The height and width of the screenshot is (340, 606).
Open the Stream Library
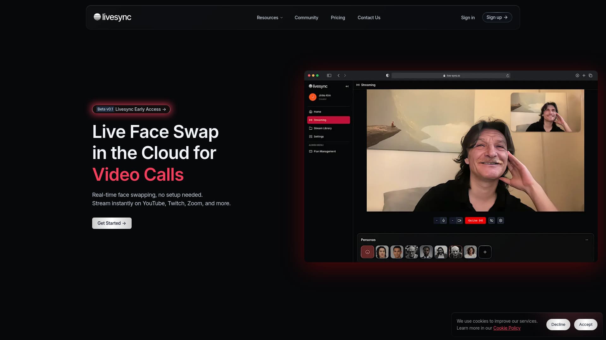coord(322,128)
